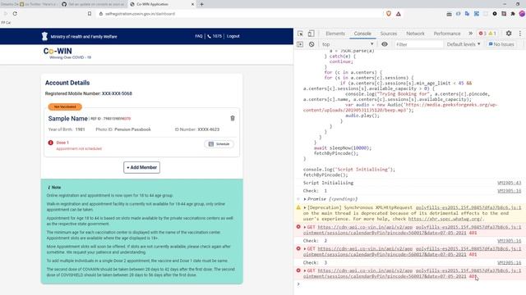Switch to the Sources tab
The width and height of the screenshot is (526, 295).
pos(389,34)
